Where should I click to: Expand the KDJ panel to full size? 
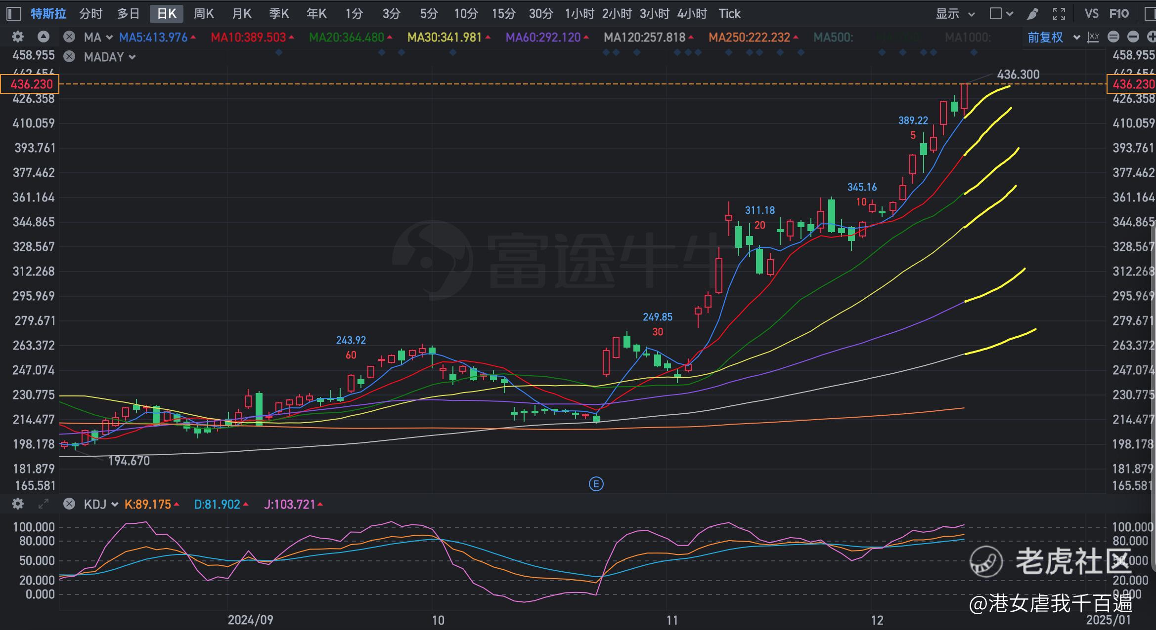coord(44,504)
